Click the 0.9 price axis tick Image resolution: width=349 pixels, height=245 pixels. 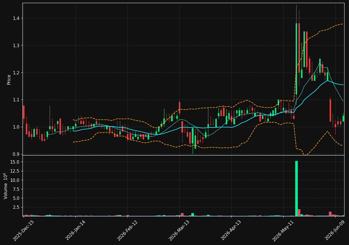tap(16, 154)
